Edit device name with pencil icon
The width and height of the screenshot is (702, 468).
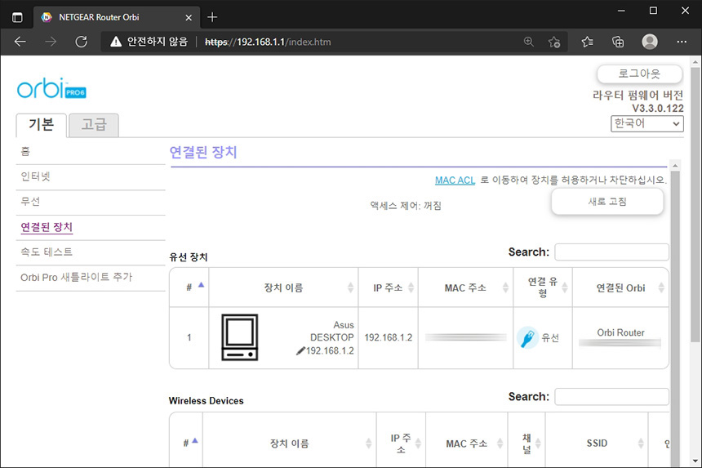point(300,351)
